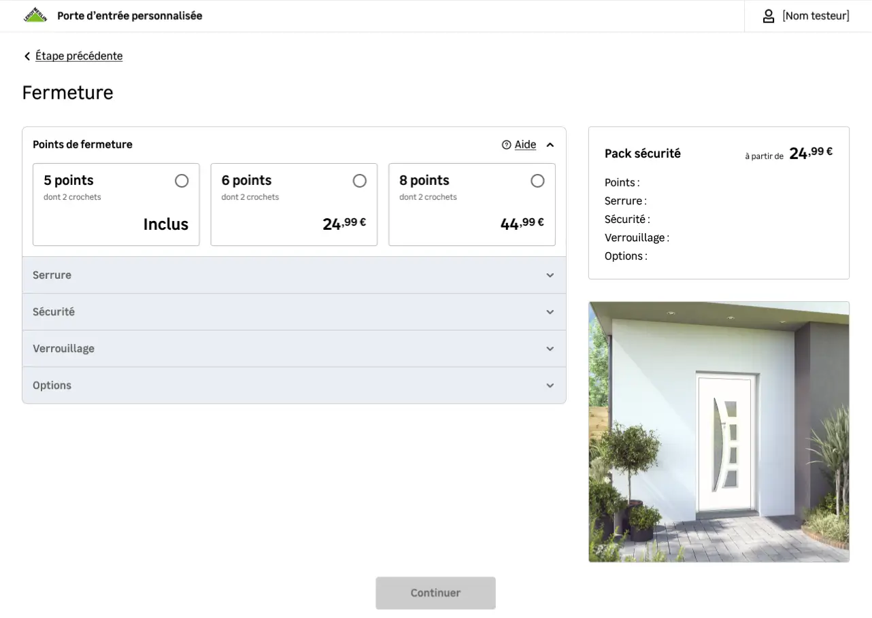Expand the Serrure section
Screen dimensions: 872x618
point(294,275)
